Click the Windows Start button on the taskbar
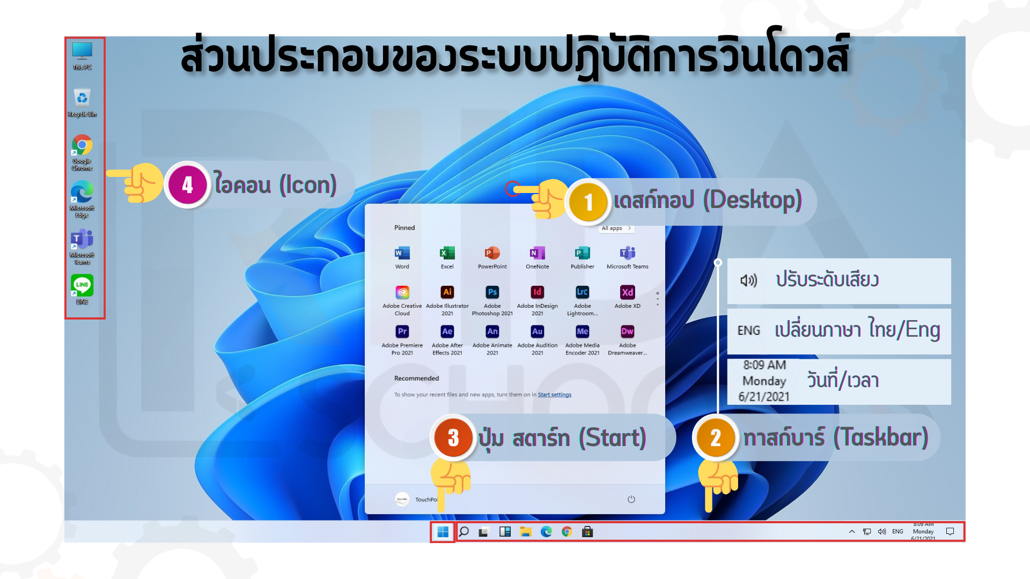The image size is (1030, 579). (x=443, y=532)
